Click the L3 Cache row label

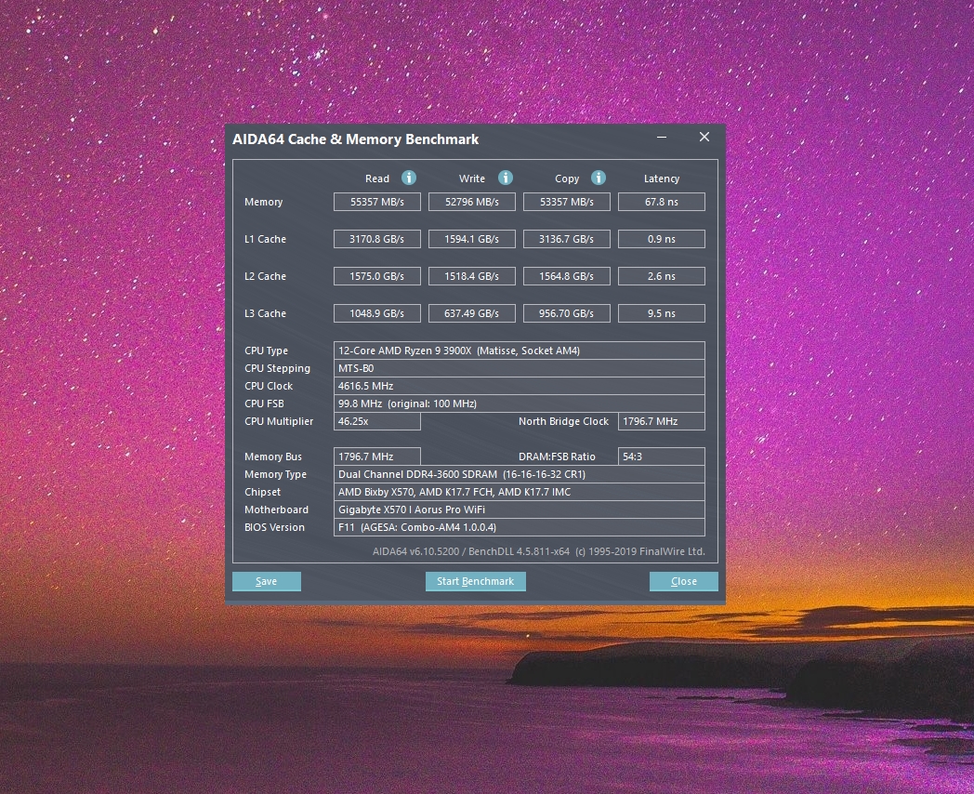265,313
